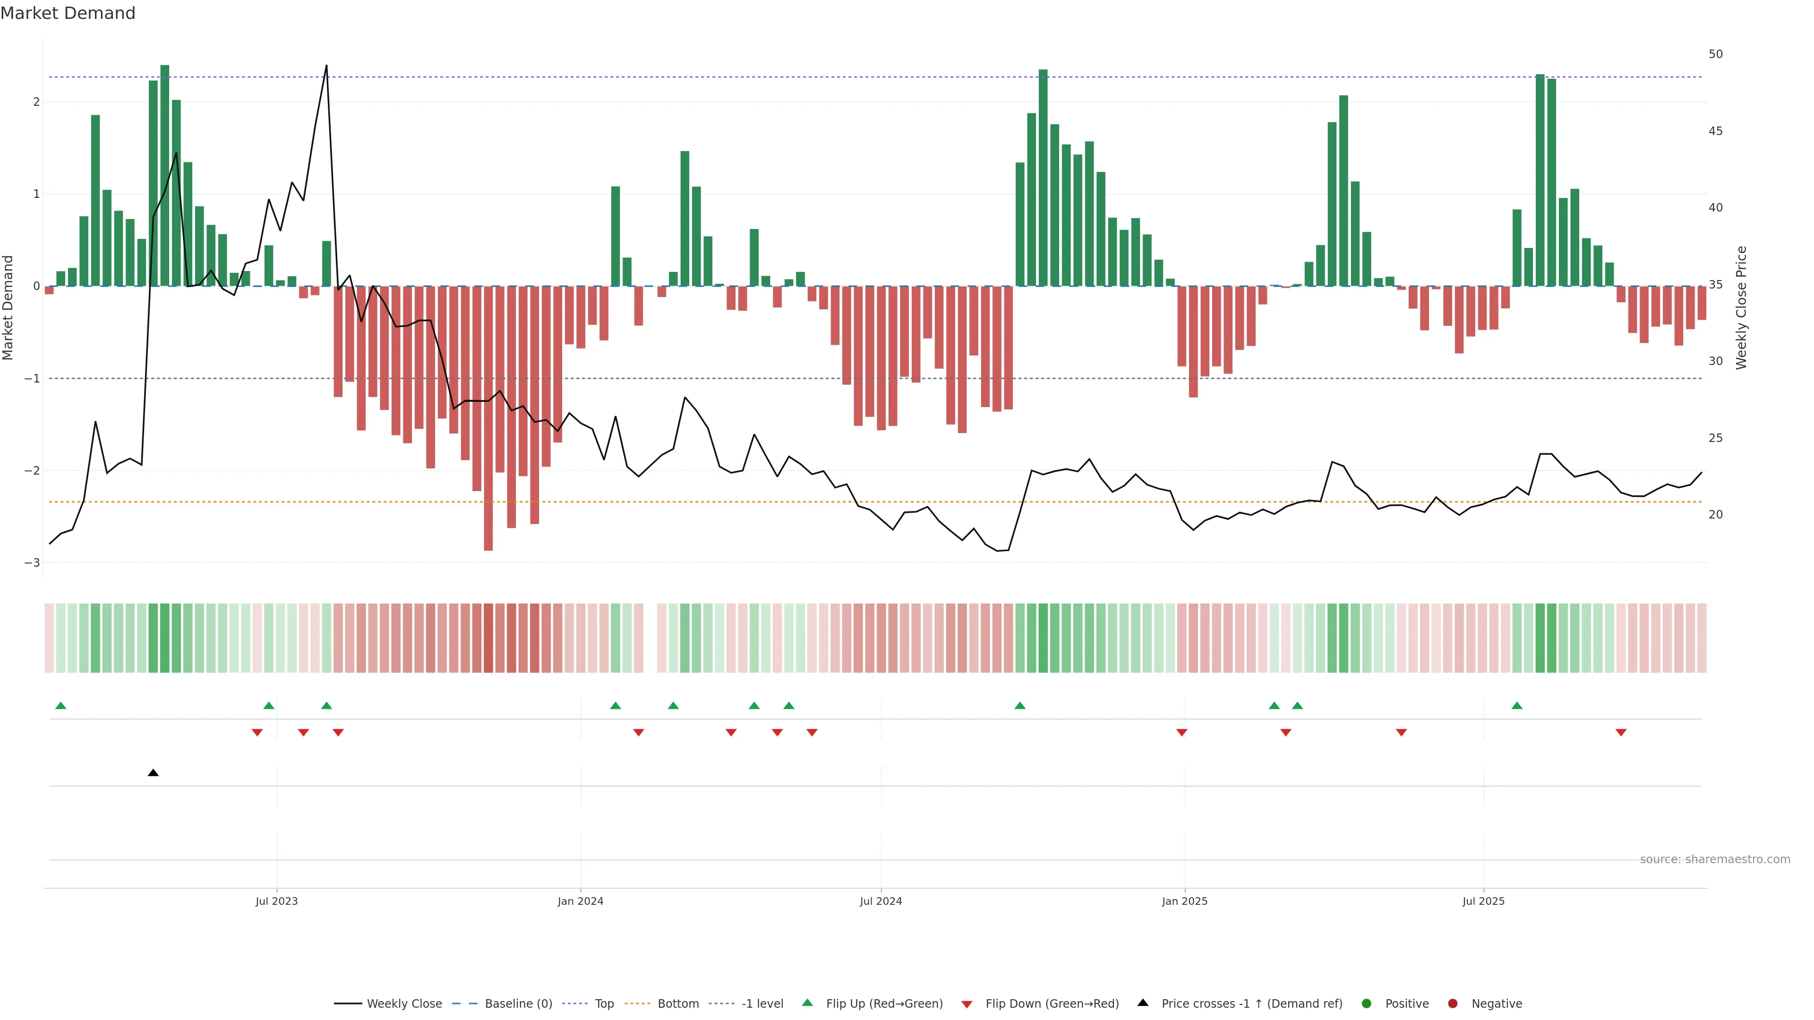Click the black Price crosses -1 legend triangle
Screen dimensions: 1814x1020
1143,1003
